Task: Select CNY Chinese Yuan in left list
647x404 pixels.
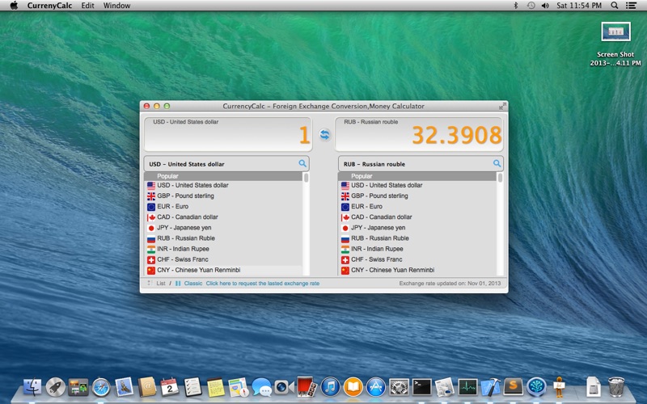Action: tap(223, 270)
